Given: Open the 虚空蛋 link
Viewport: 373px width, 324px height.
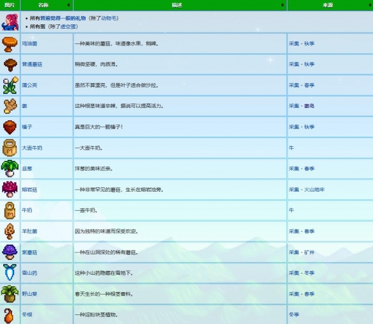Looking at the screenshot, I should (x=68, y=26).
